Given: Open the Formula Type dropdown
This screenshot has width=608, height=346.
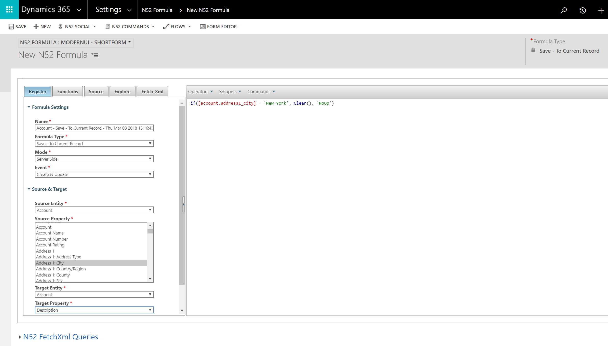Looking at the screenshot, I should coord(94,144).
